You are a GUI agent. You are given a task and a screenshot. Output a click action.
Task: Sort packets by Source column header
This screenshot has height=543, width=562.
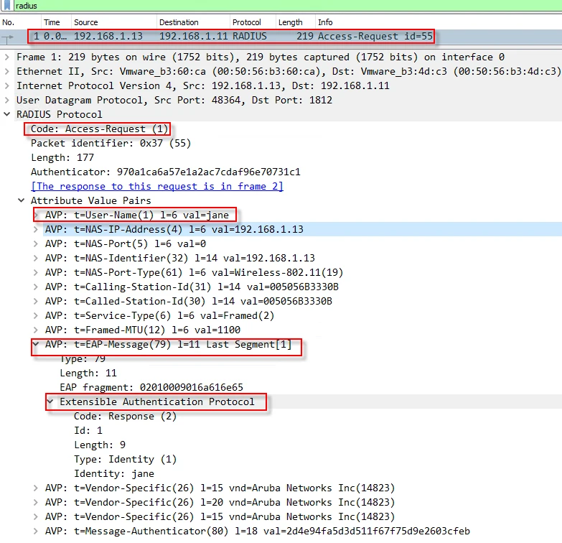pyautogui.click(x=86, y=22)
